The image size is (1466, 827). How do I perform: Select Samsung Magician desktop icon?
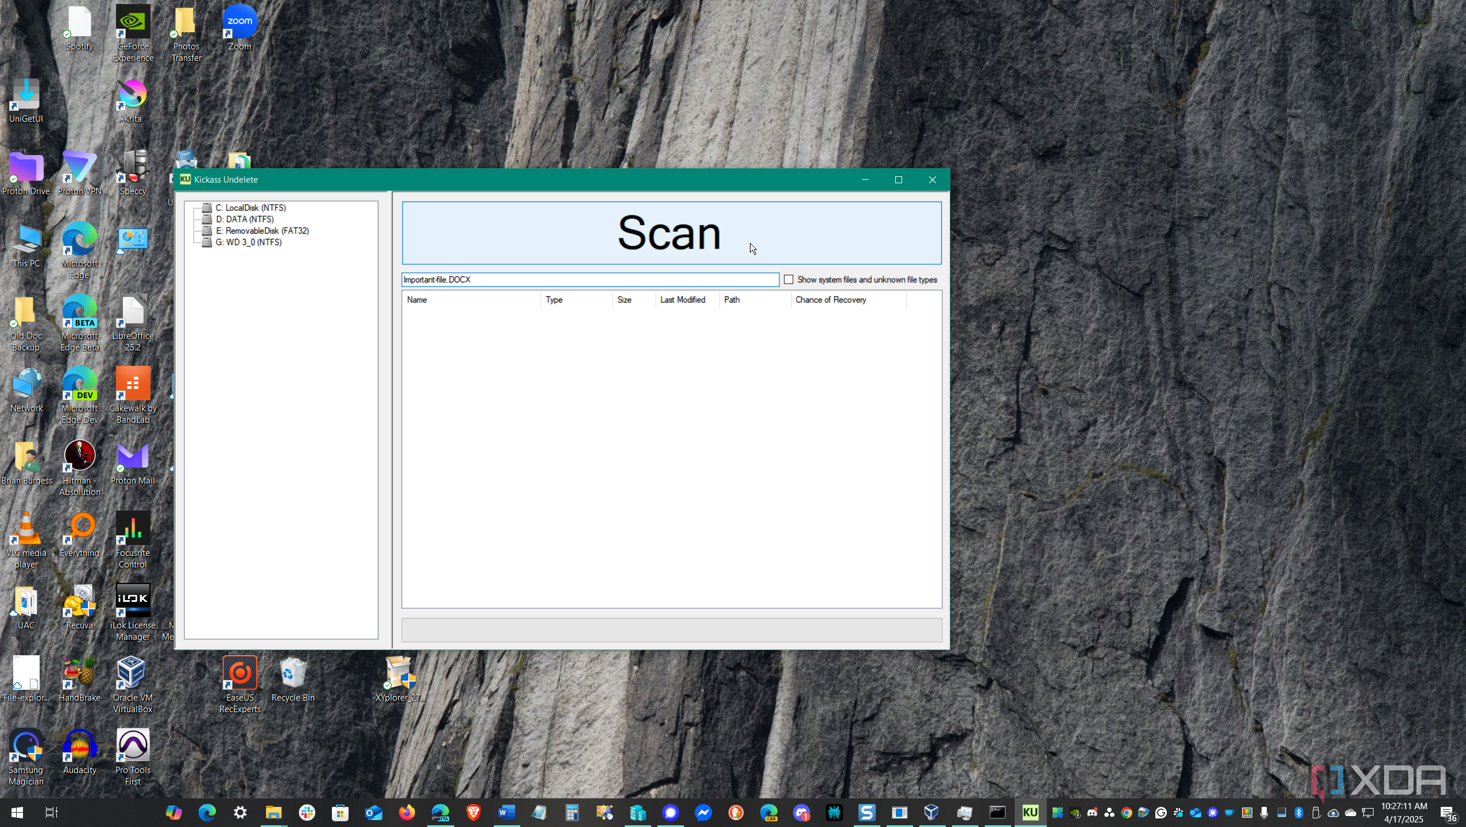[x=26, y=758]
